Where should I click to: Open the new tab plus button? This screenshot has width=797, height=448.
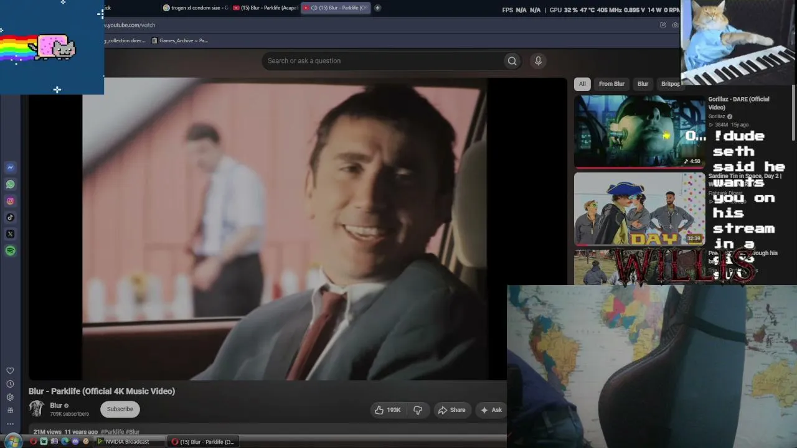[x=377, y=8]
